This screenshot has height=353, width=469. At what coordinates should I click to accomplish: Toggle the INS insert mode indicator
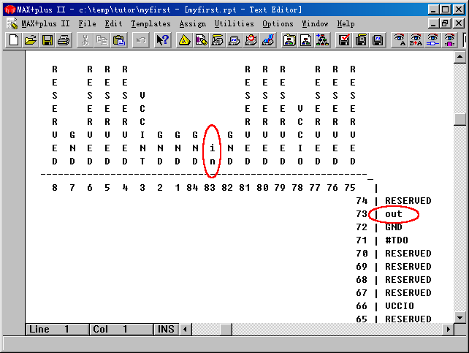[x=166, y=330]
